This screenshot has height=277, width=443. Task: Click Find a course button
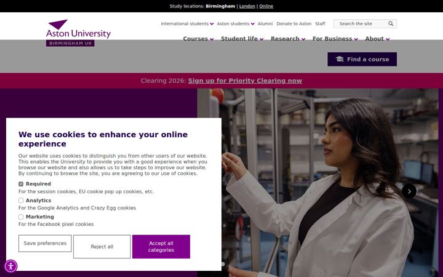pyautogui.click(x=362, y=59)
